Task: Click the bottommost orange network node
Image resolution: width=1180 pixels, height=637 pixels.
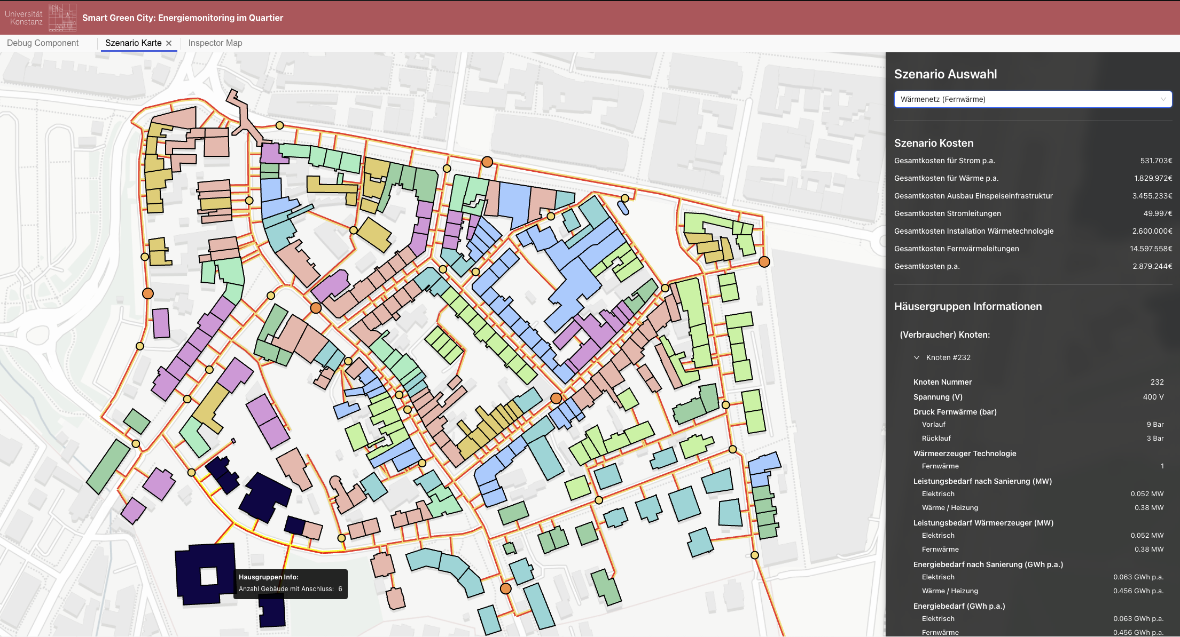Action: tap(505, 588)
